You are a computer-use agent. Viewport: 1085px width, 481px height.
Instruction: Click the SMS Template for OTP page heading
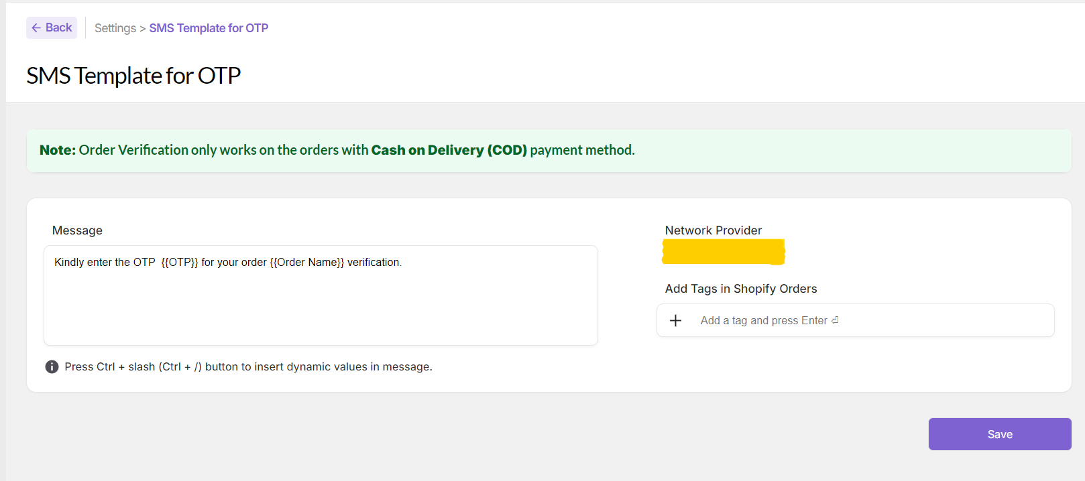pyautogui.click(x=133, y=76)
